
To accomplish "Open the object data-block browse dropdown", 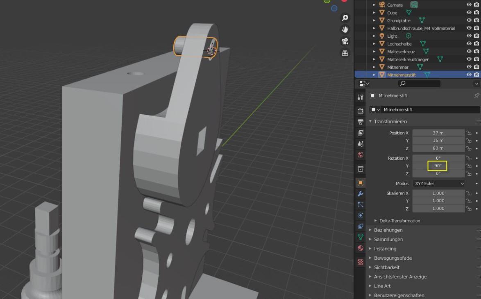I will (375, 109).
